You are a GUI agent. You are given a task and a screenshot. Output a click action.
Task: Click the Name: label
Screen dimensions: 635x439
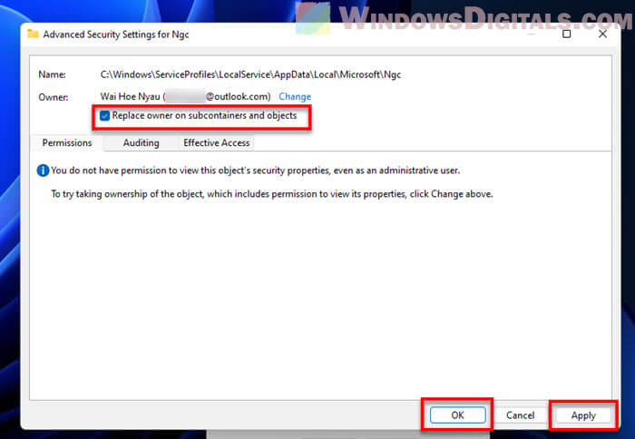coord(53,74)
